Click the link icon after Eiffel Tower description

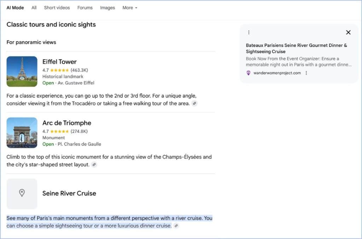[195, 104]
